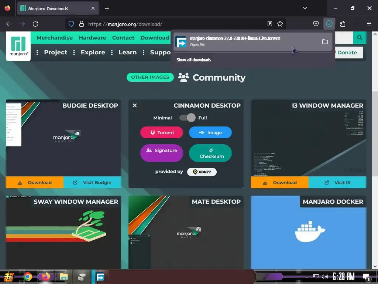Click the taskbar clock
Screen dimensions: 378x284
(344, 277)
